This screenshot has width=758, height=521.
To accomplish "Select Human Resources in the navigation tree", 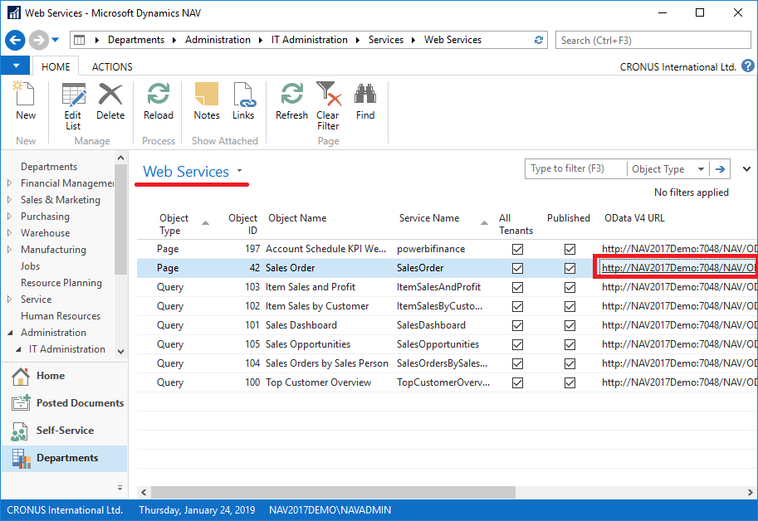I will click(x=61, y=316).
